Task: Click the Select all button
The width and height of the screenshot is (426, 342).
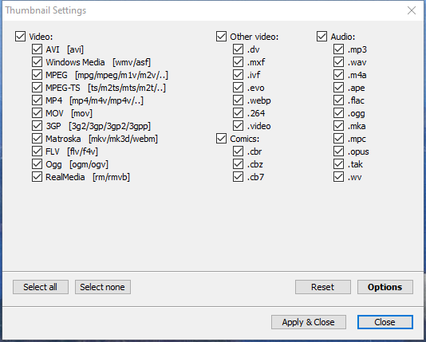Action: pyautogui.click(x=41, y=287)
